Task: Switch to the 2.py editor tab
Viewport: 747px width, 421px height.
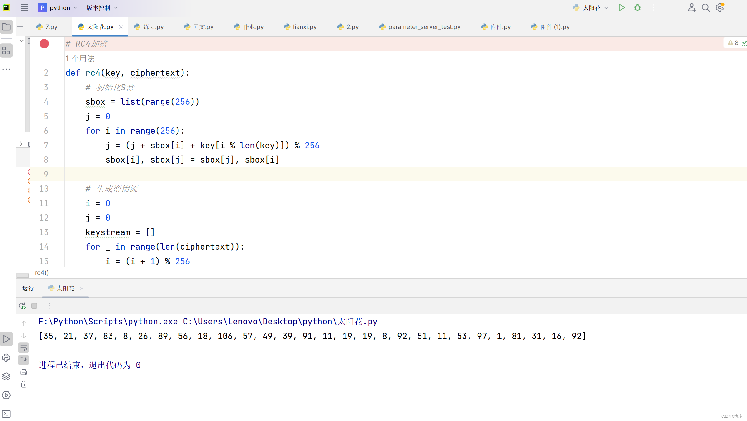Action: coord(348,27)
